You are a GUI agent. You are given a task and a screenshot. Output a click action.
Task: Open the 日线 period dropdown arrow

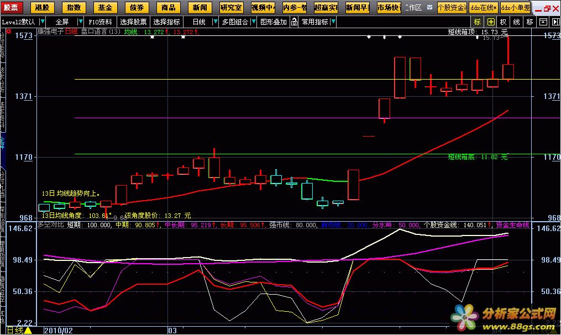pyautogui.click(x=215, y=22)
